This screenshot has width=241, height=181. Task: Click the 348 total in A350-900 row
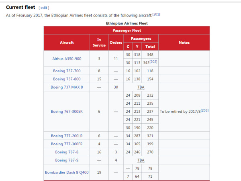150,55
